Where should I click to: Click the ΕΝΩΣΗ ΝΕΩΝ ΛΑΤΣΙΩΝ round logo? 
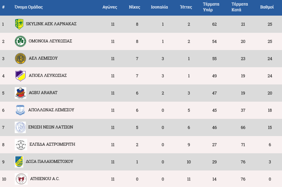(x=20, y=127)
